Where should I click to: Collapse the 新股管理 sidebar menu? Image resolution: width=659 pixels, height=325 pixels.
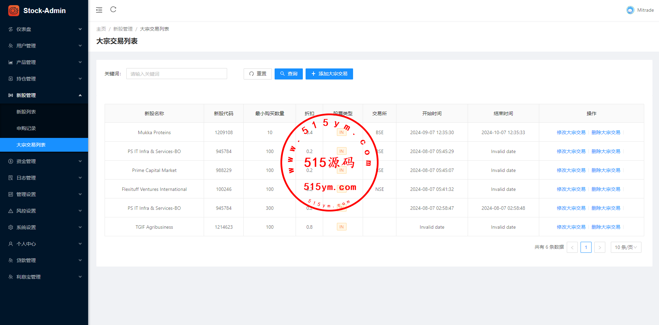coord(44,95)
